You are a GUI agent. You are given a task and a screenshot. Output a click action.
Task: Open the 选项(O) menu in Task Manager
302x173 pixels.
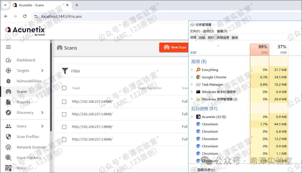tap(208, 31)
